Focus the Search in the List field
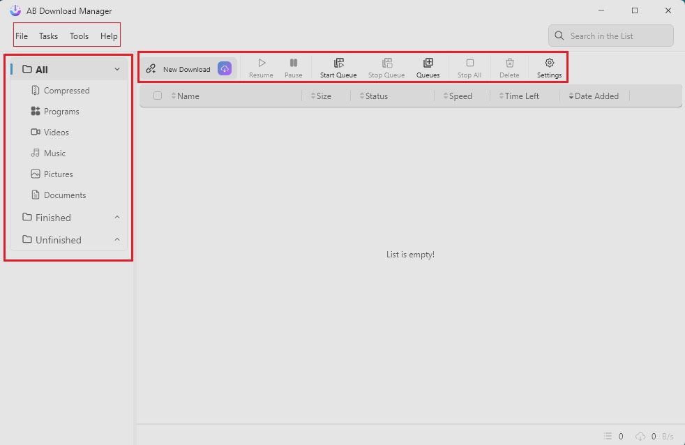The image size is (685, 445). point(611,36)
